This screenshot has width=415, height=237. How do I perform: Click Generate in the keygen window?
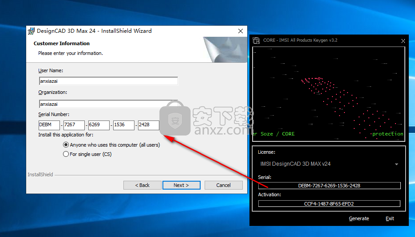coord(359,218)
